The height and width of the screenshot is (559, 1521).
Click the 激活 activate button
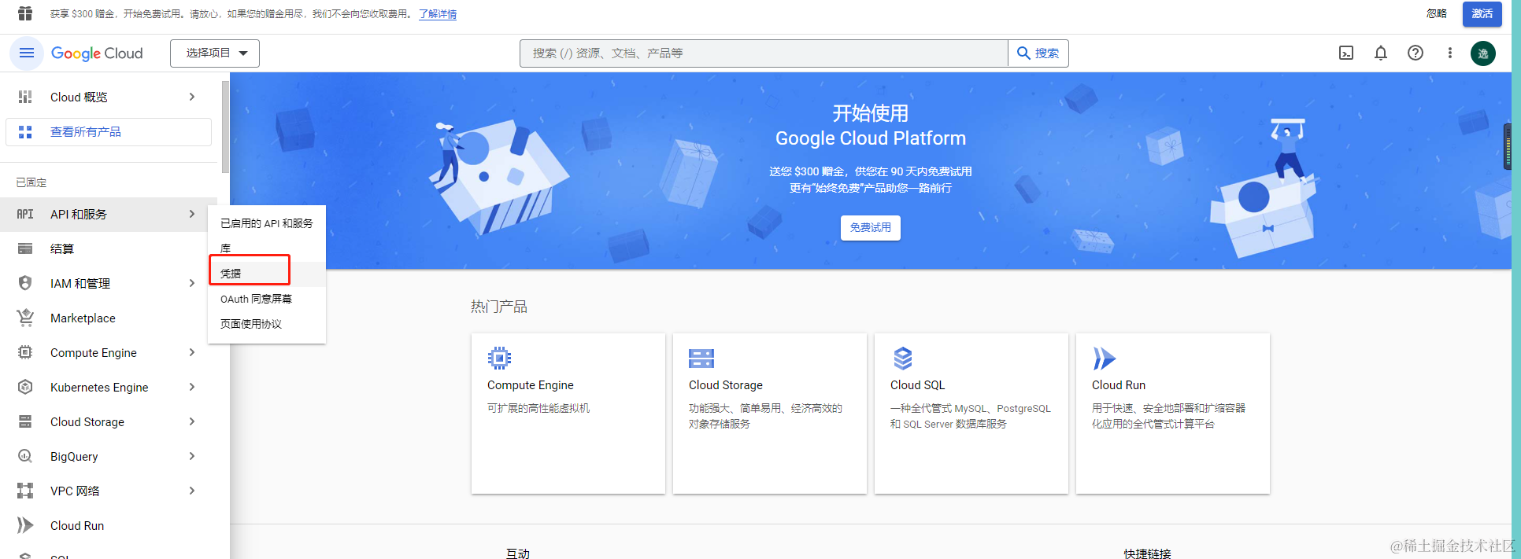click(1482, 13)
